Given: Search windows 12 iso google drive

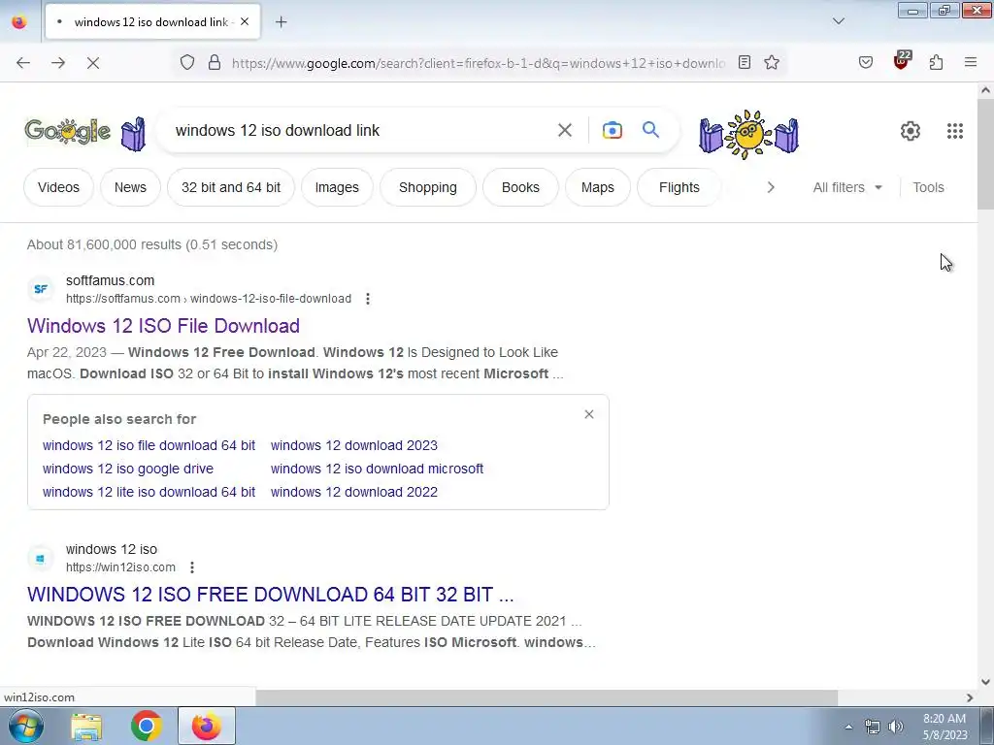Looking at the screenshot, I should 128,469.
